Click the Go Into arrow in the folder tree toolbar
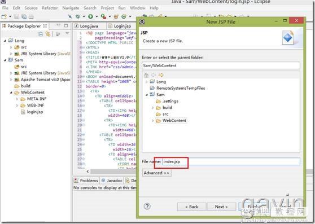315x224 pixels. click(x=161, y=75)
